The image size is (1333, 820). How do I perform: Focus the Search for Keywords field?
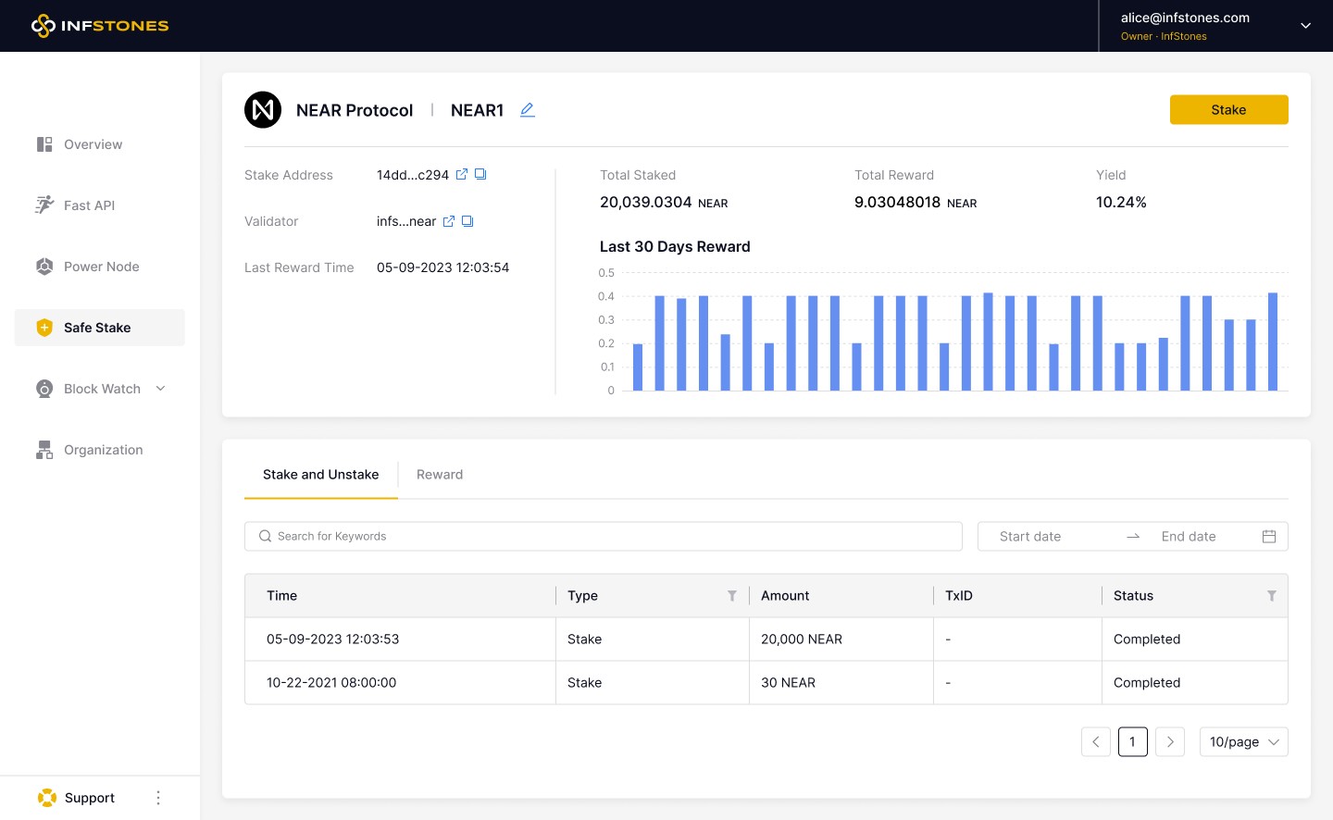(x=604, y=537)
